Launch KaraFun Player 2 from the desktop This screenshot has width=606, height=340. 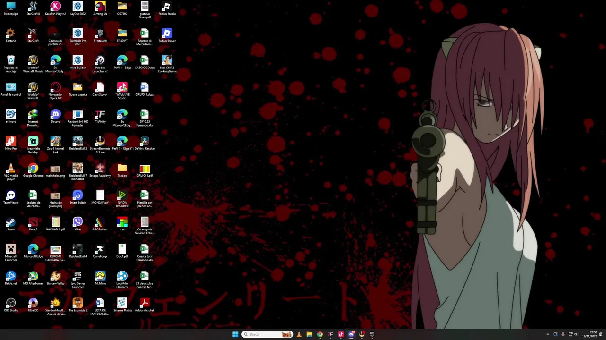coord(55,8)
